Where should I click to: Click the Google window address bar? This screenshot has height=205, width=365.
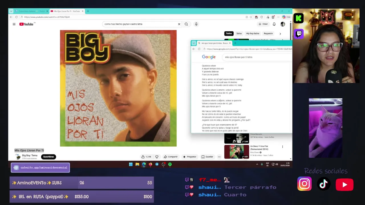click(248, 49)
